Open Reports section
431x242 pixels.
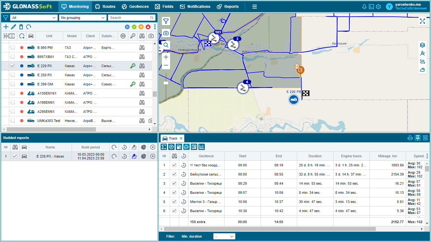227,7
